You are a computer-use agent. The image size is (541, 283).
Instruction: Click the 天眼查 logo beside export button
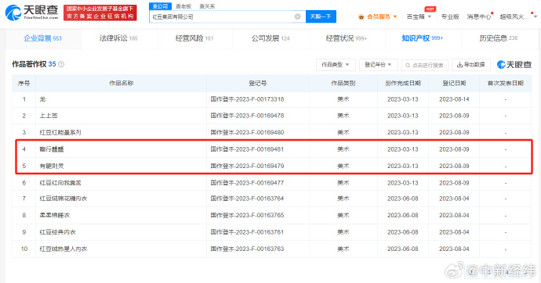[x=514, y=65]
